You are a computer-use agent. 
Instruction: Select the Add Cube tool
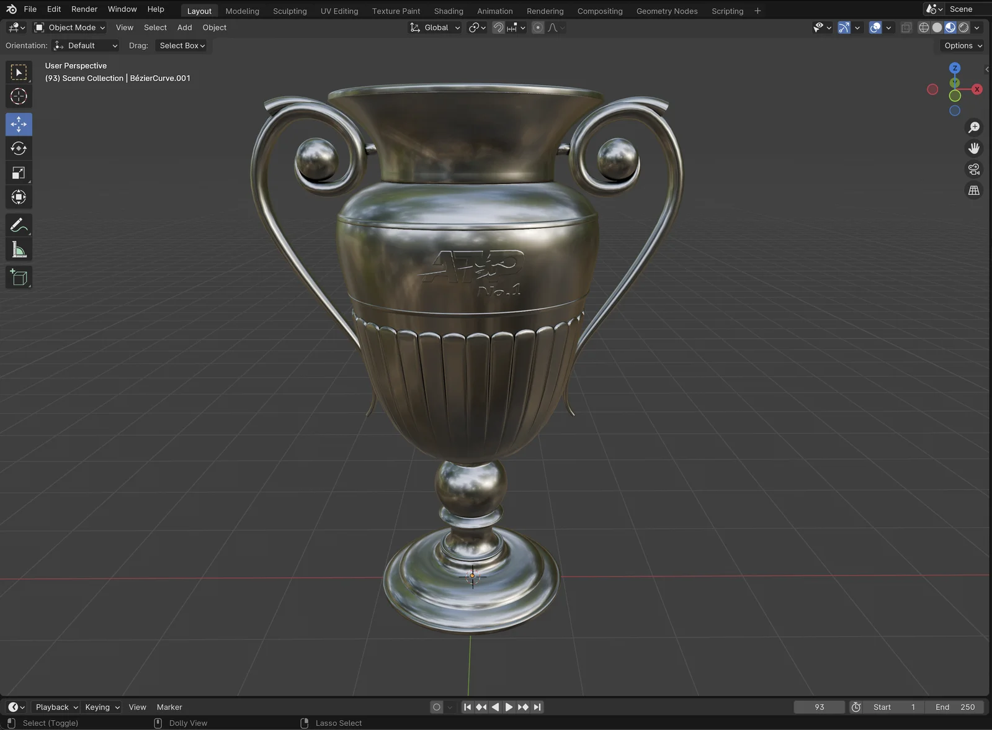(19, 277)
